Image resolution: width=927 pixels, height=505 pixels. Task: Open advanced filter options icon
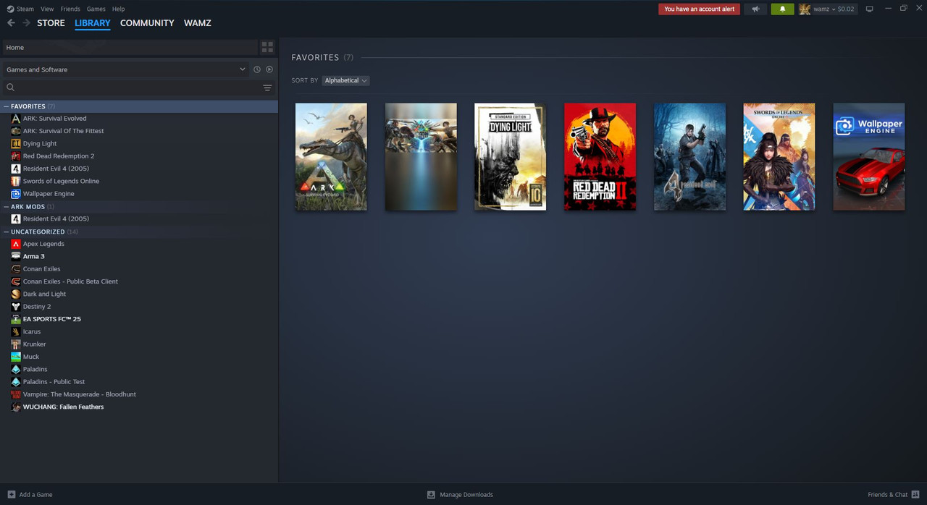(x=267, y=88)
